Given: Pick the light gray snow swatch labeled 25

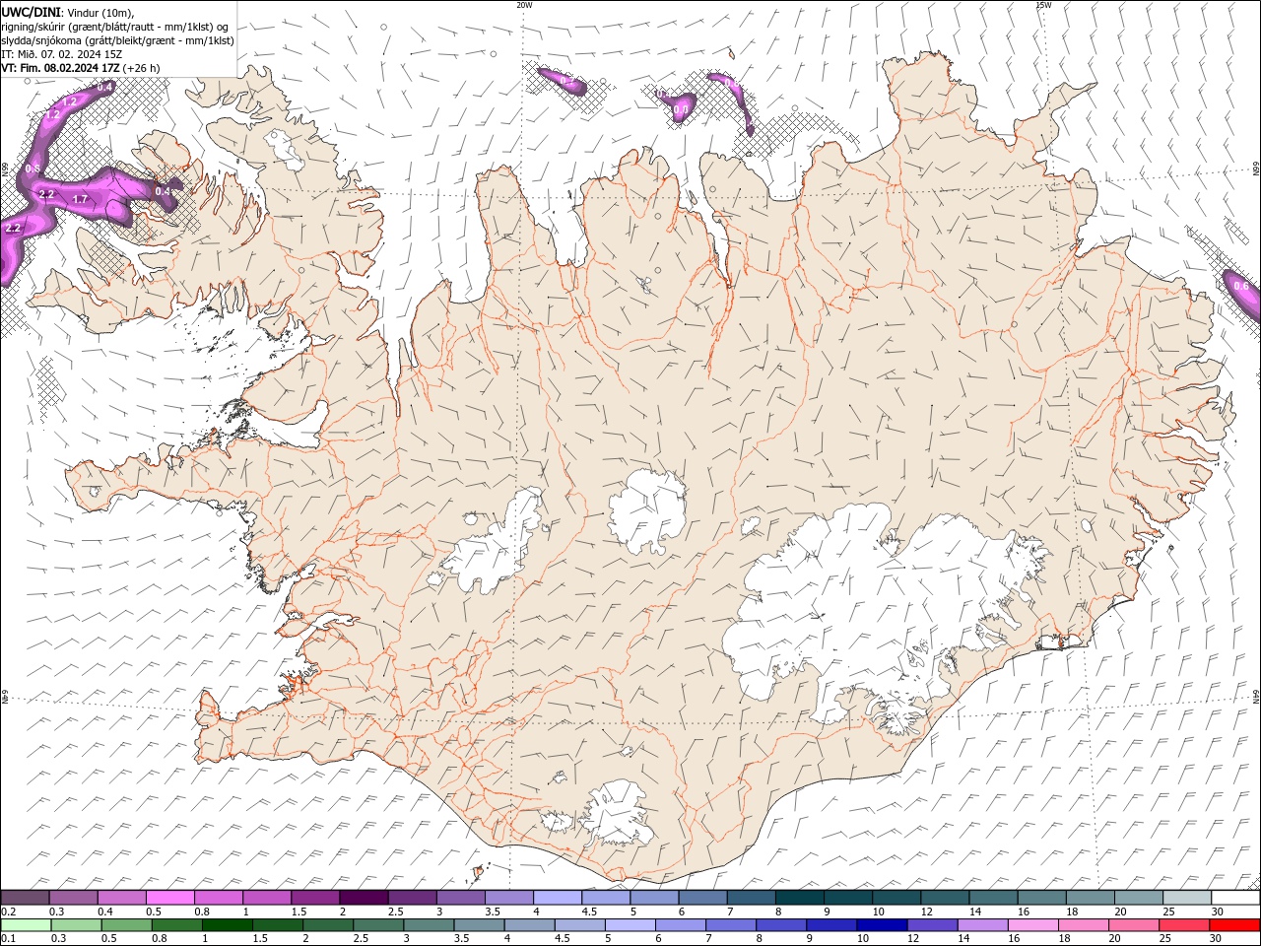Looking at the screenshot, I should (1187, 898).
